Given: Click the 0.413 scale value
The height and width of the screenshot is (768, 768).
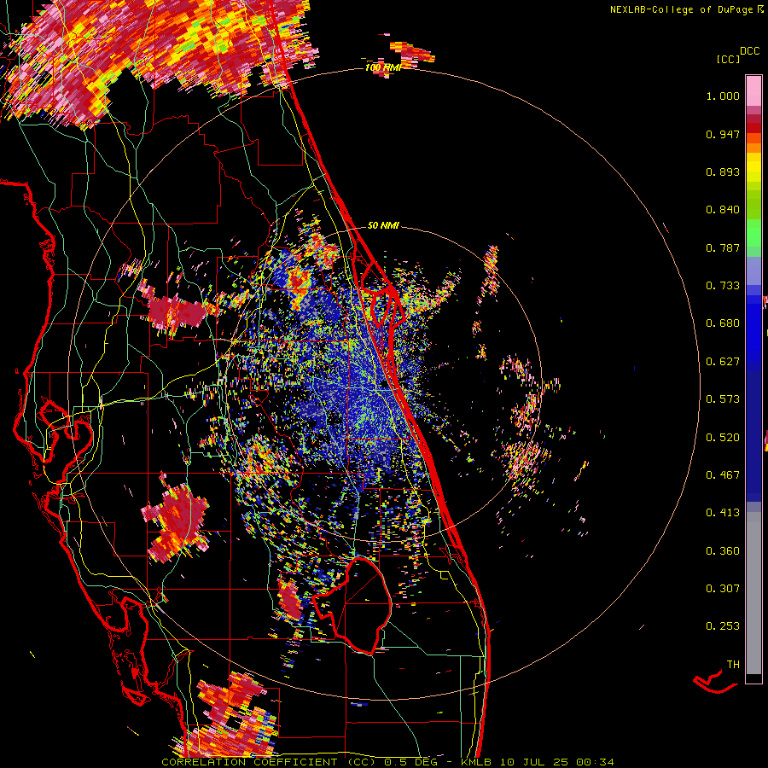Looking at the screenshot, I should pos(723,513).
